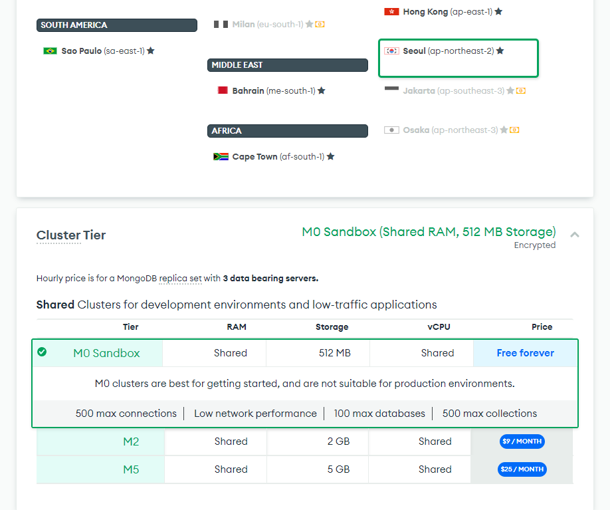The width and height of the screenshot is (610, 510).
Task: Click the star icon next to Osaka
Action: point(504,130)
